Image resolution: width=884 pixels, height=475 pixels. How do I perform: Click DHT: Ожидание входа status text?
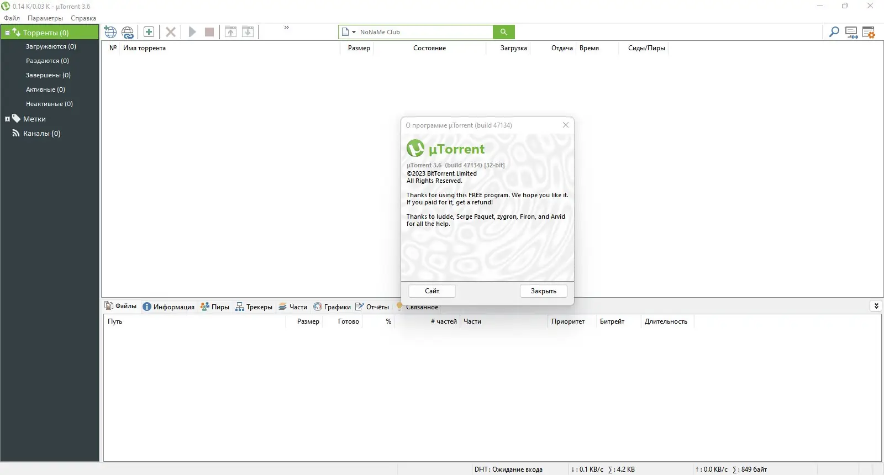pyautogui.click(x=508, y=469)
